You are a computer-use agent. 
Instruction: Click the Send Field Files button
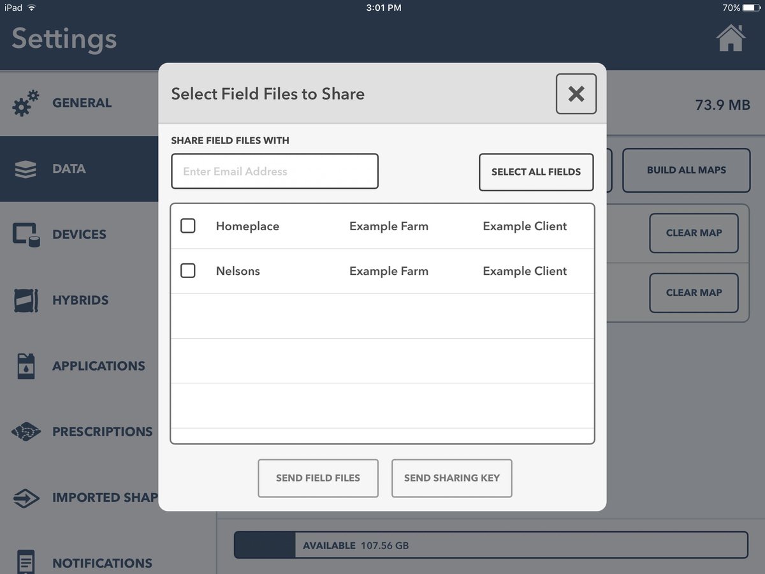[317, 478]
